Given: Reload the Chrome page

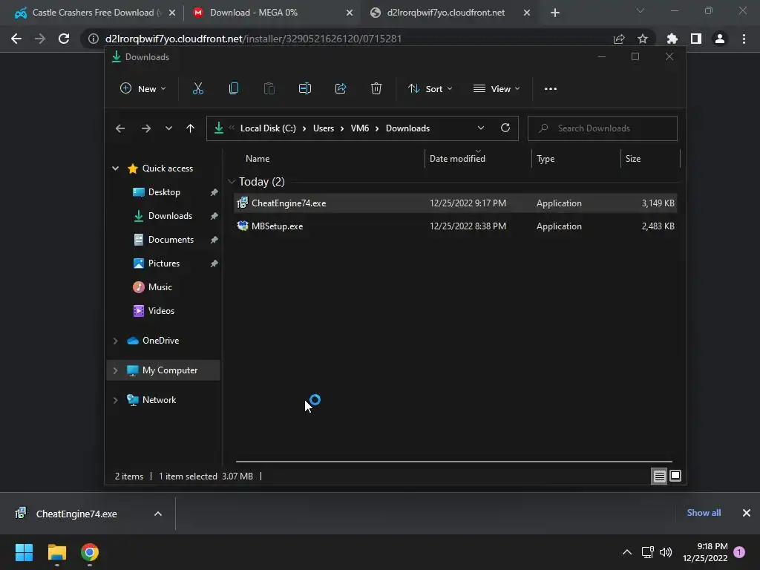Looking at the screenshot, I should coord(64,39).
